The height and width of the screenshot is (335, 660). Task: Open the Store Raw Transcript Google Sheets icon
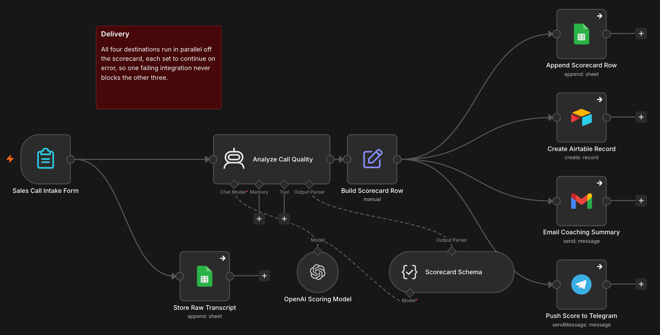[x=205, y=276]
